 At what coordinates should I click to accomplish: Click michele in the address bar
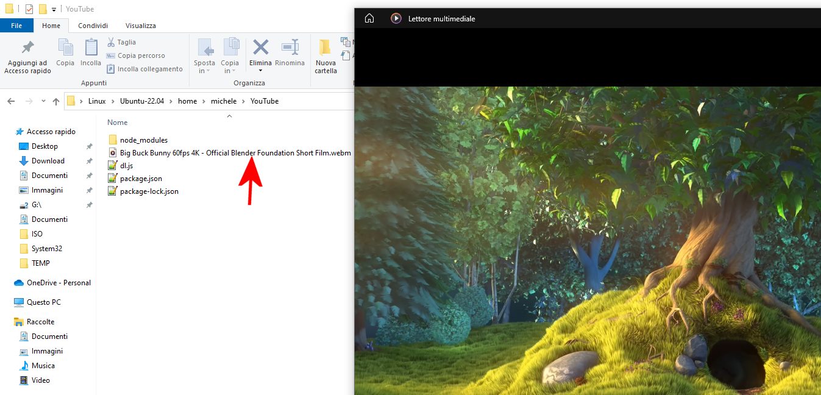click(x=224, y=101)
